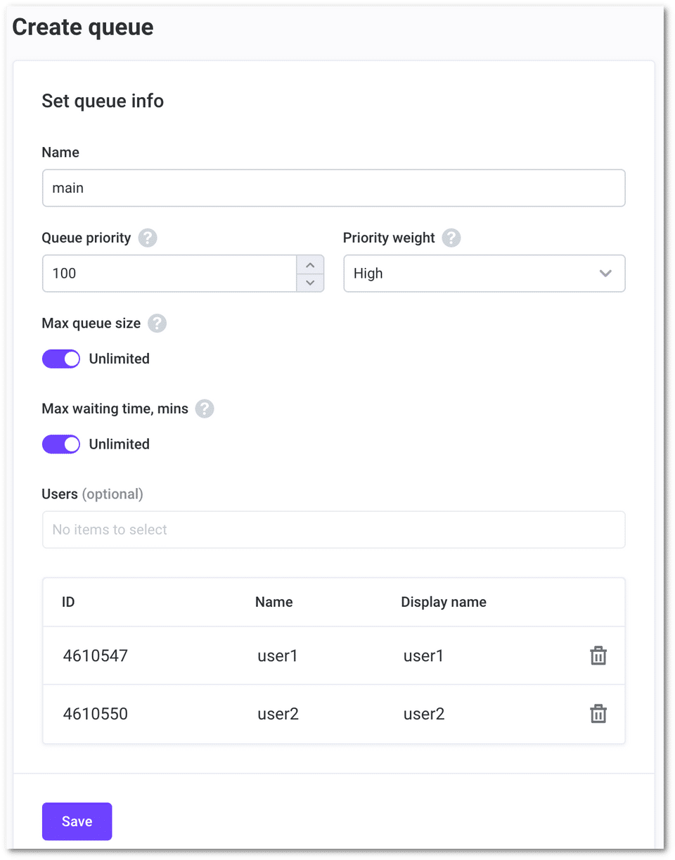Delete user2 with the trash icon
Image resolution: width=675 pixels, height=860 pixels.
pyautogui.click(x=598, y=714)
